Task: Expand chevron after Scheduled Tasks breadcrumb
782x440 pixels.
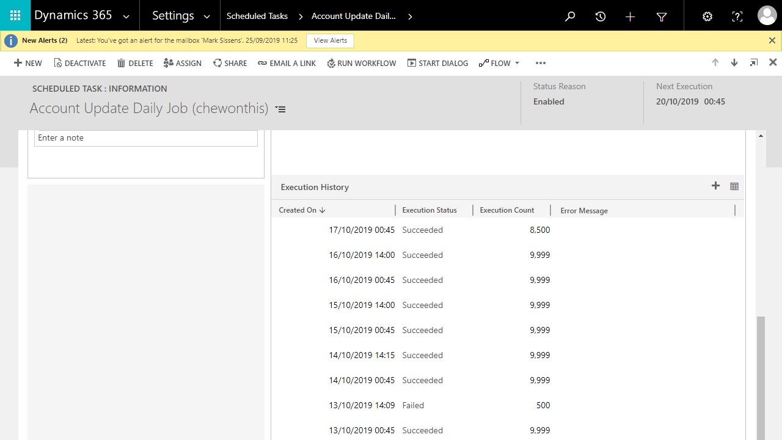Action: [301, 16]
